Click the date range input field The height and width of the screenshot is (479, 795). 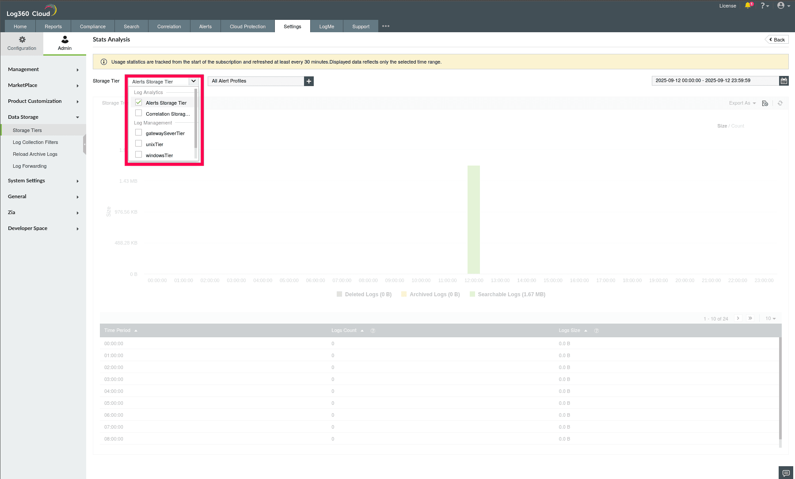[715, 81]
